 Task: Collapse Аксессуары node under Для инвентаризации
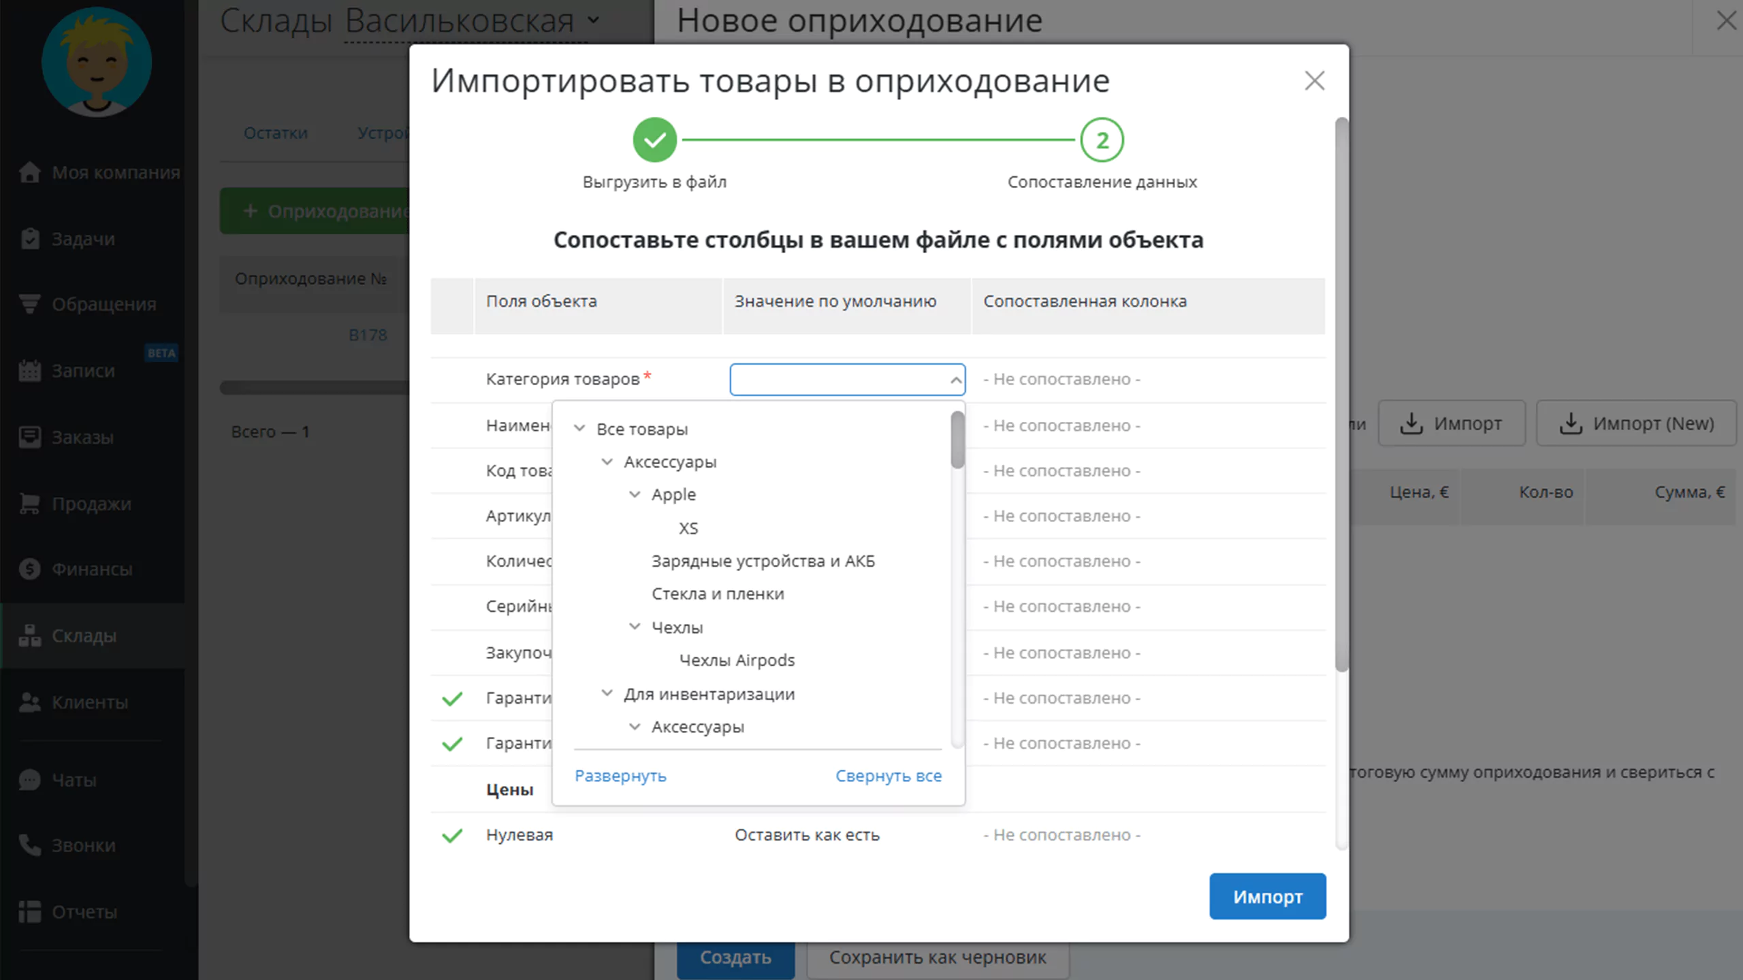tap(635, 726)
